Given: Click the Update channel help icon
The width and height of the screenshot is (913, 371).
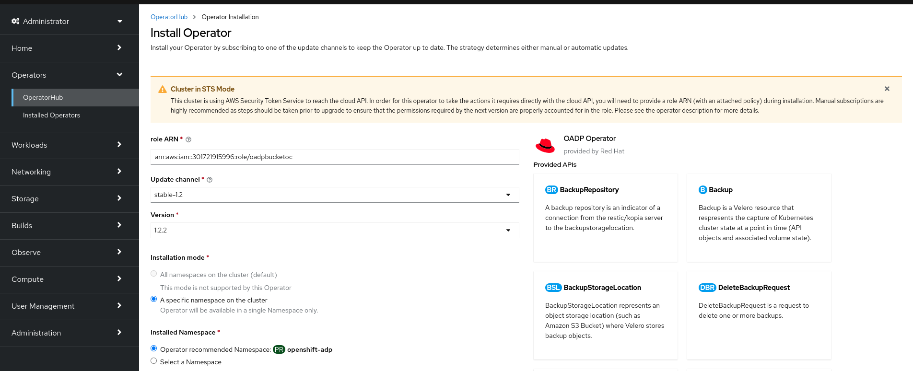Looking at the screenshot, I should (x=210, y=180).
